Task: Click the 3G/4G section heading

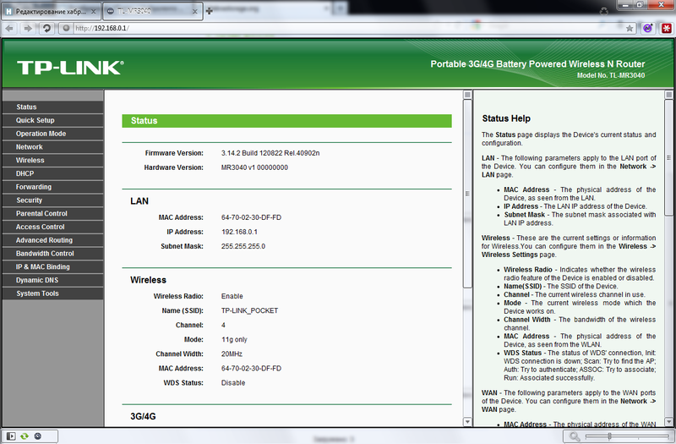Action: (143, 416)
